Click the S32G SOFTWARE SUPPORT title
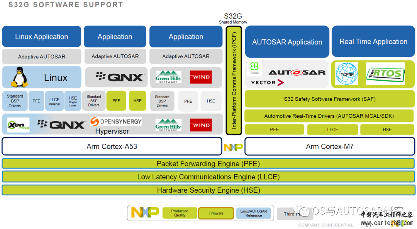 pos(66,5)
